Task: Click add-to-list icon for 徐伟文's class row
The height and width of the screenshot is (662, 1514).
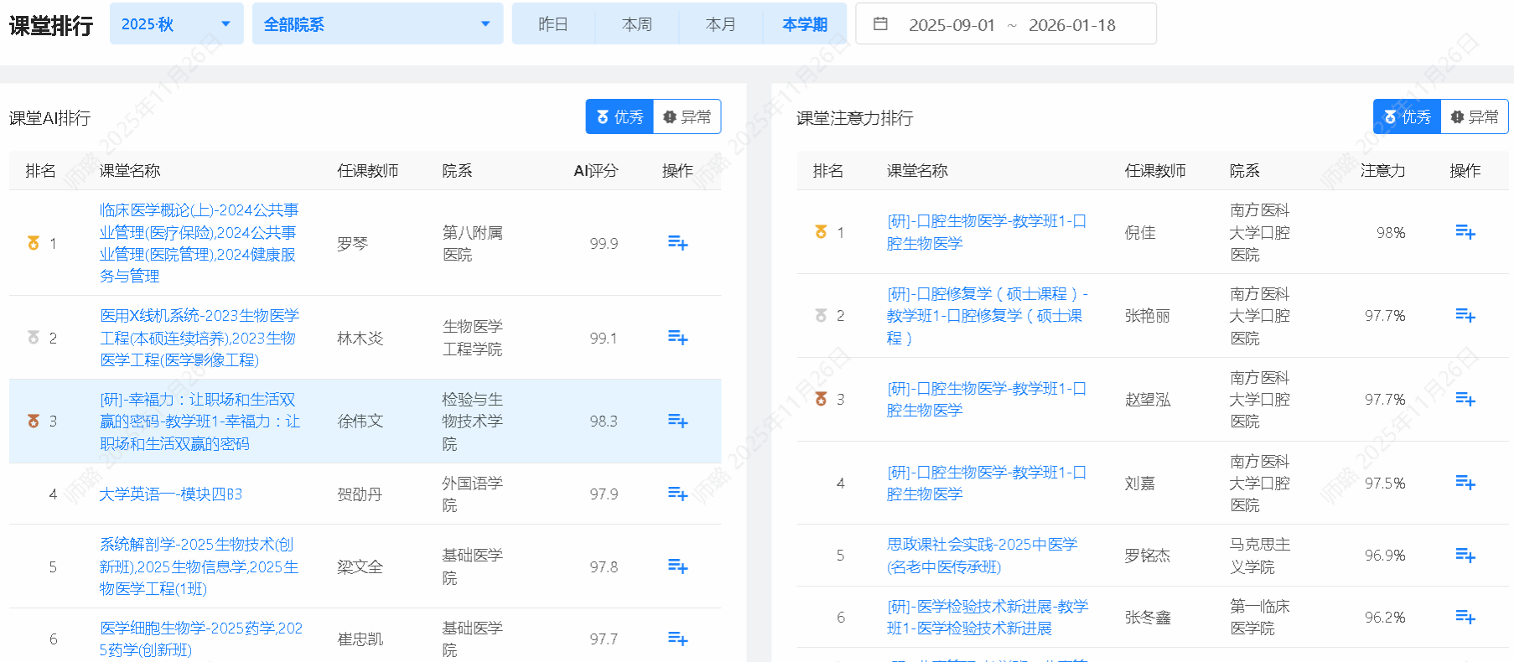Action: click(677, 421)
